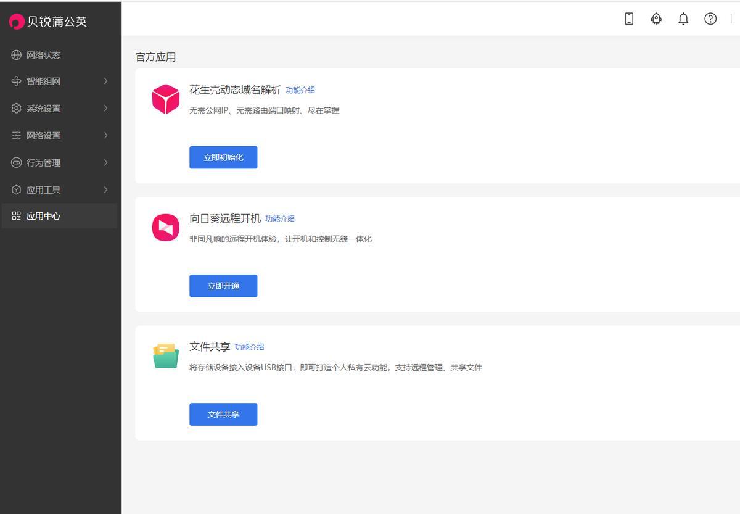Screen dimensions: 740x514
Task: Click the 立即初始化 button
Action: (223, 157)
